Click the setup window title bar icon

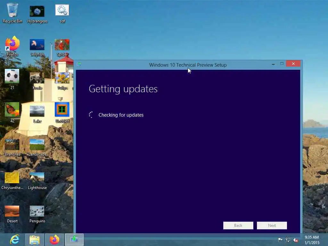(x=79, y=64)
